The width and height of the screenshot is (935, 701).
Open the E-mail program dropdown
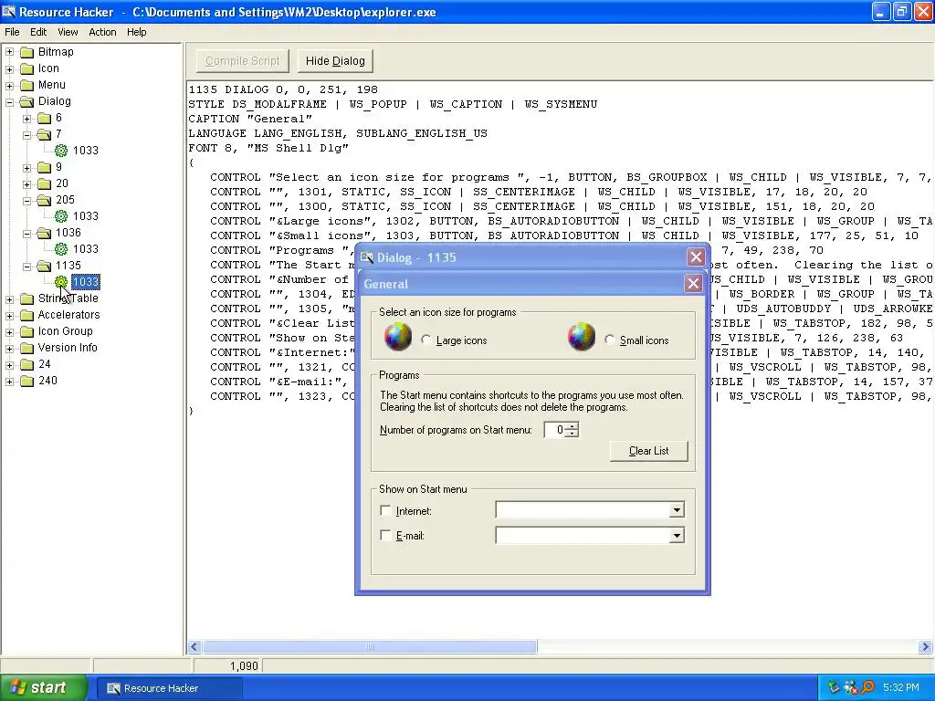click(x=677, y=535)
